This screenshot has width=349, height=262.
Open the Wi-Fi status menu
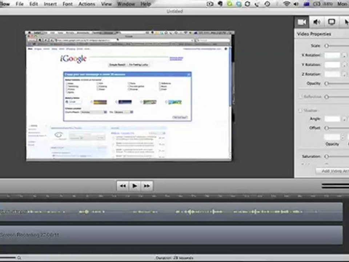coord(287,4)
